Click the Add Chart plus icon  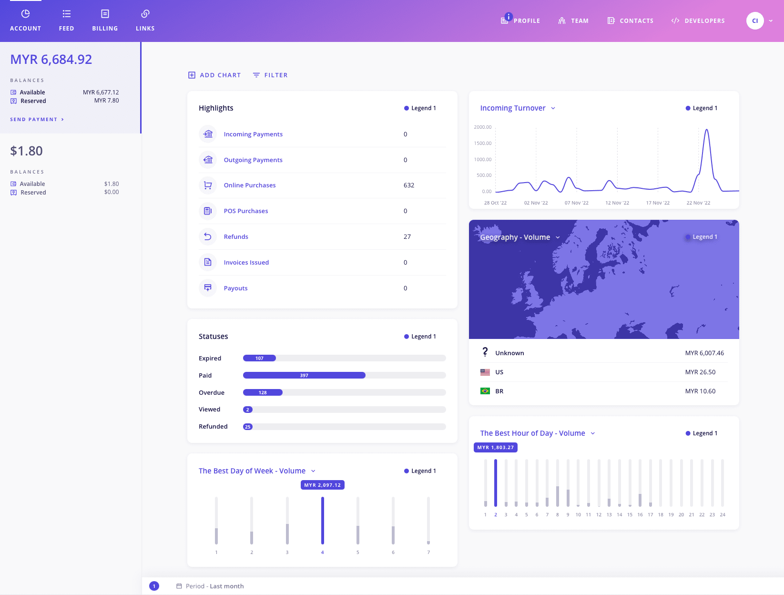192,75
